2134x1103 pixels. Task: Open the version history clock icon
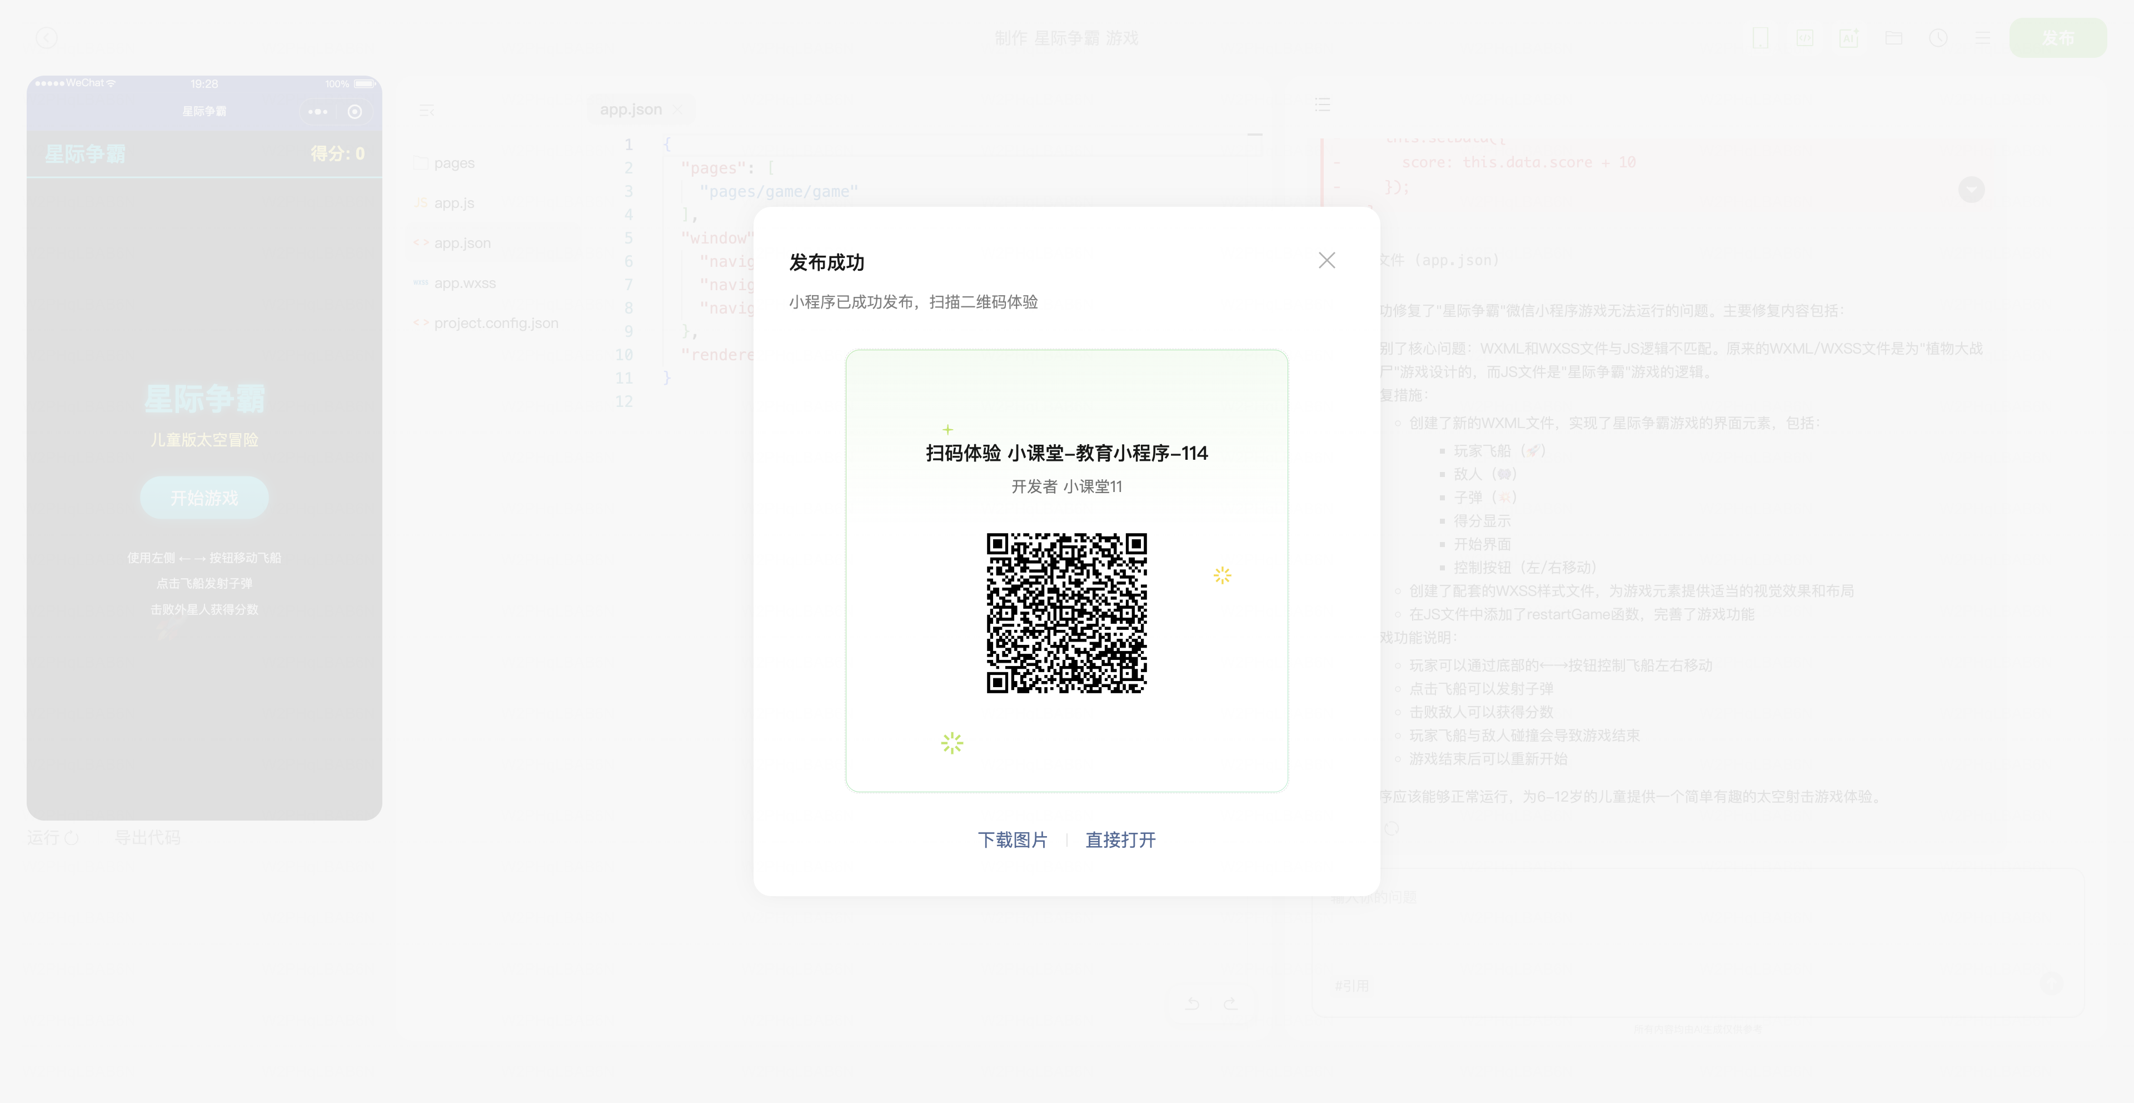(x=1938, y=38)
